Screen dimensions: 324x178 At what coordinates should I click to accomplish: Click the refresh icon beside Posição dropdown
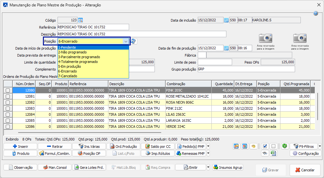(x=133, y=41)
